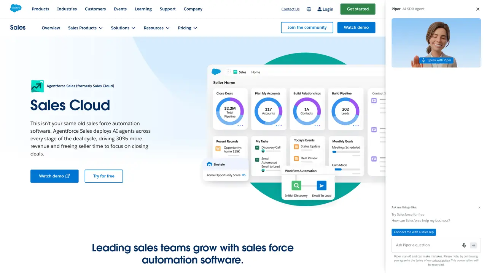This screenshot has width=487, height=273.
Task: Dismiss the 'Ask me things like' suggestions
Action: [x=479, y=207]
